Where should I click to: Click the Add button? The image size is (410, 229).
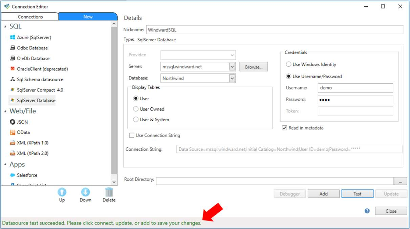tap(323, 194)
